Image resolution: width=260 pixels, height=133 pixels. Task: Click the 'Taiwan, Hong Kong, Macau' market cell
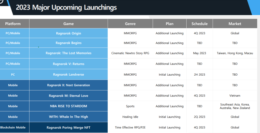(x=235, y=53)
